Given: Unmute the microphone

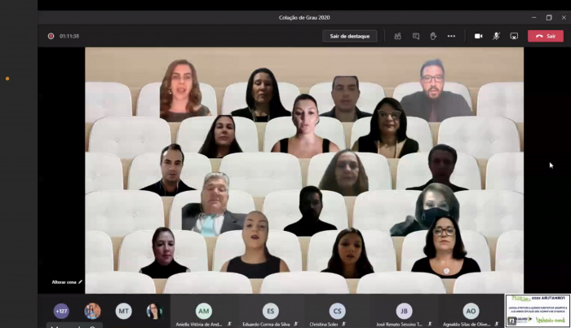Looking at the screenshot, I should pos(496,36).
